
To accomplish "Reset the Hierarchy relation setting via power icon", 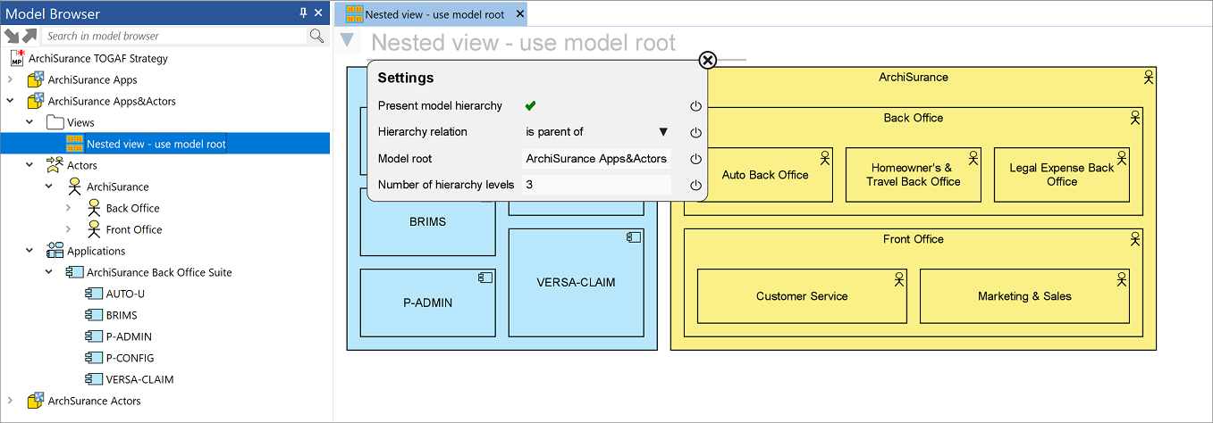I will coord(695,132).
